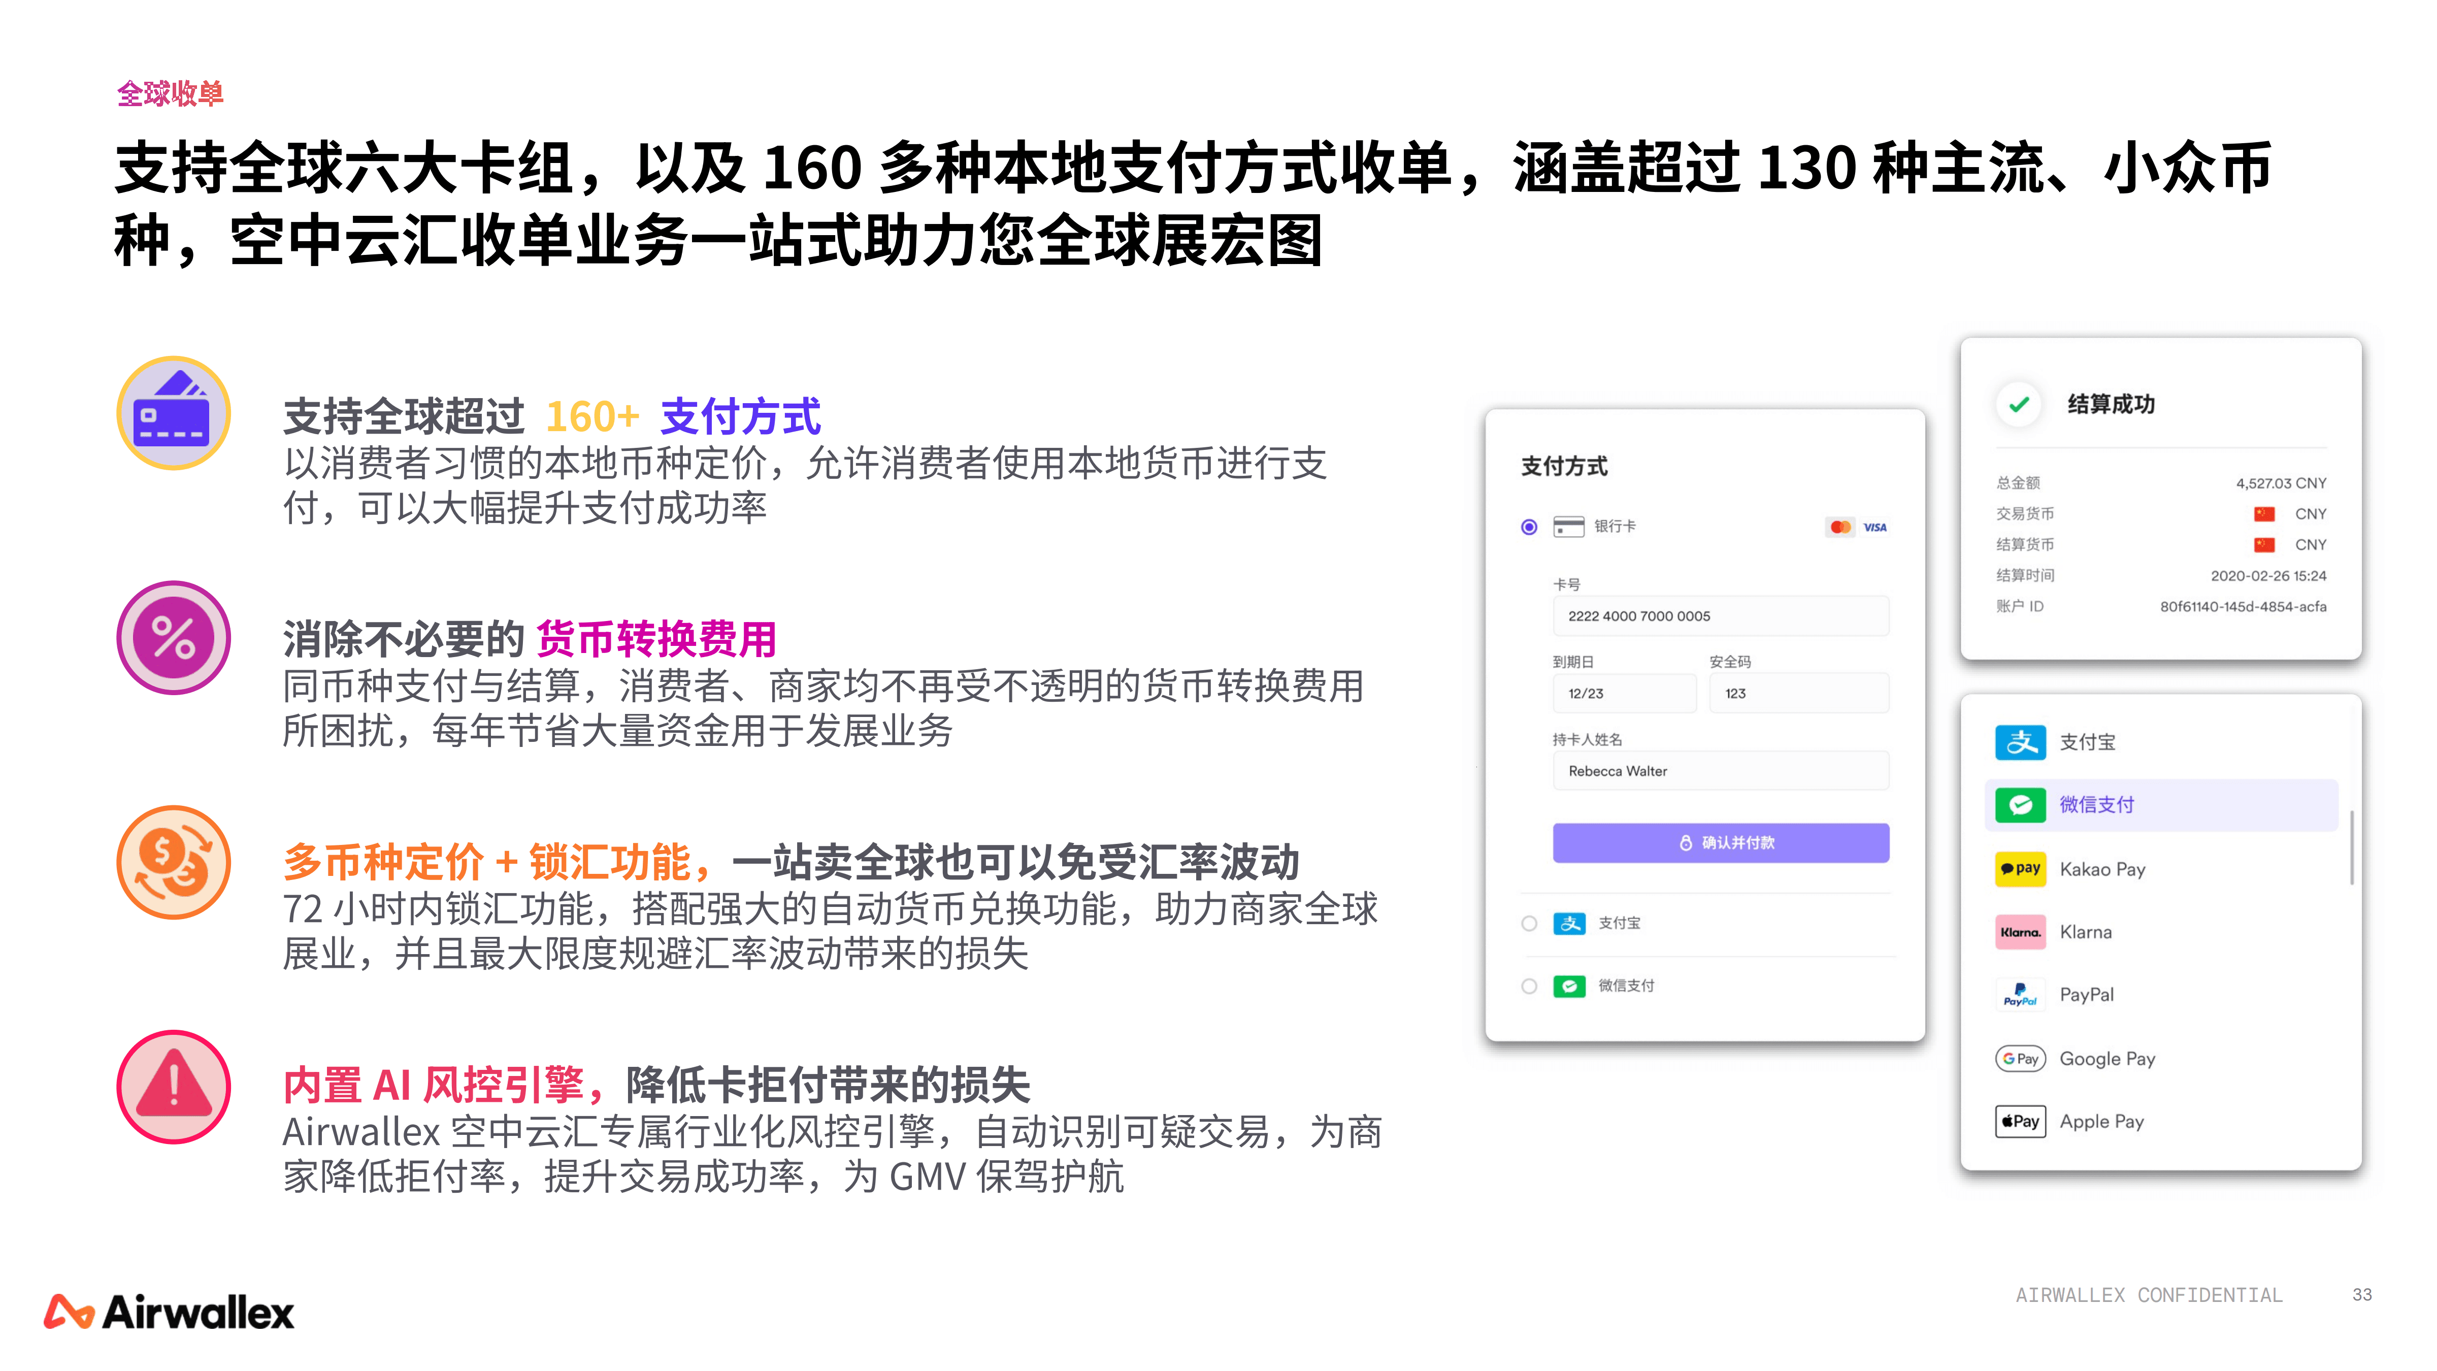Click the AIRWALLEX CONFIDENTIAL footer text
This screenshot has height=1371, width=2437.
(x=2150, y=1294)
